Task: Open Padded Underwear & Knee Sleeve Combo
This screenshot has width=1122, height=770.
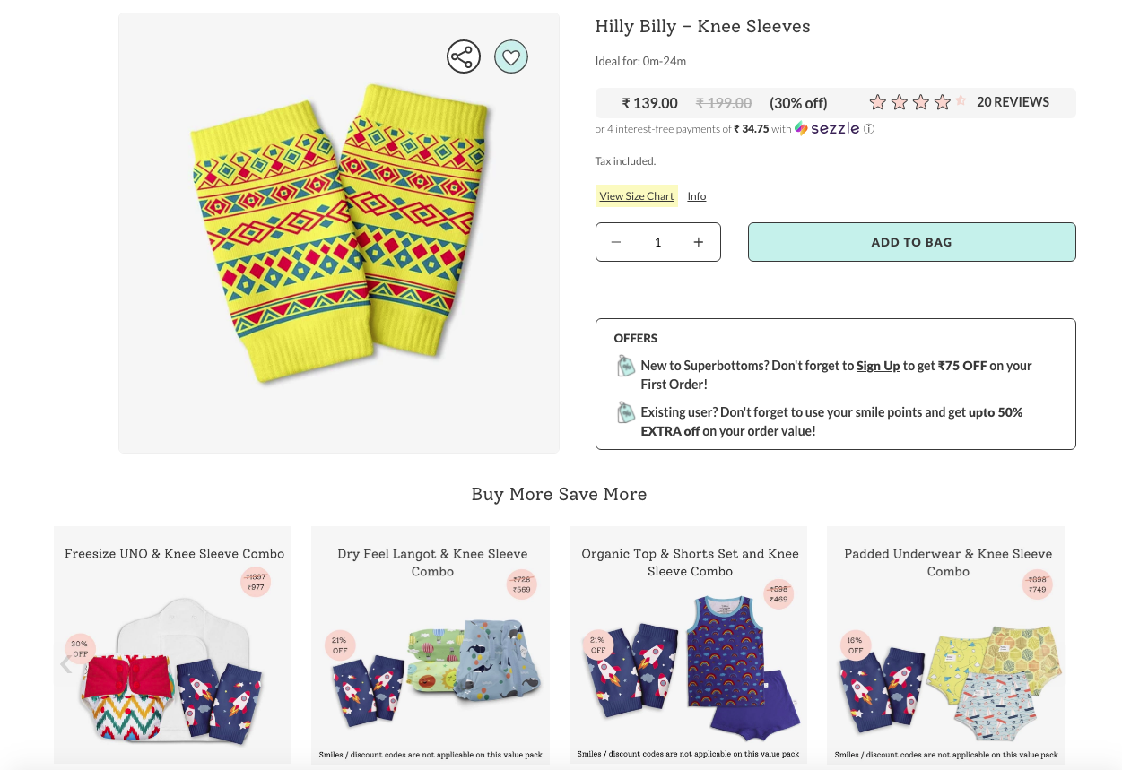Action: [946, 645]
